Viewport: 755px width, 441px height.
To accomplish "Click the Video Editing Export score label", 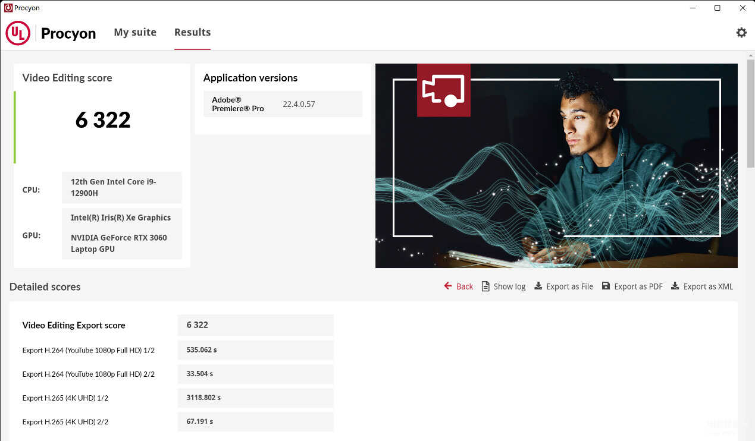I will point(74,325).
